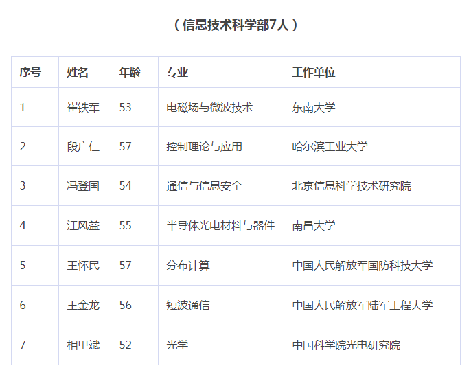Click the 序号 column header
Image resolution: width=471 pixels, height=379 pixels.
point(30,72)
